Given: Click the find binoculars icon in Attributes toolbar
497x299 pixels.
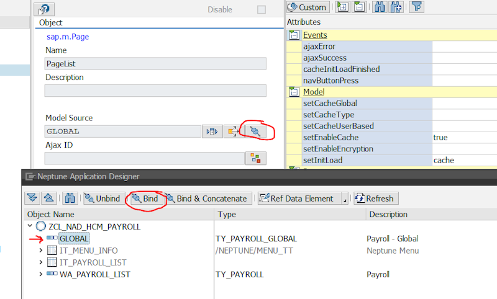Looking at the screenshot, I should click(398, 7).
